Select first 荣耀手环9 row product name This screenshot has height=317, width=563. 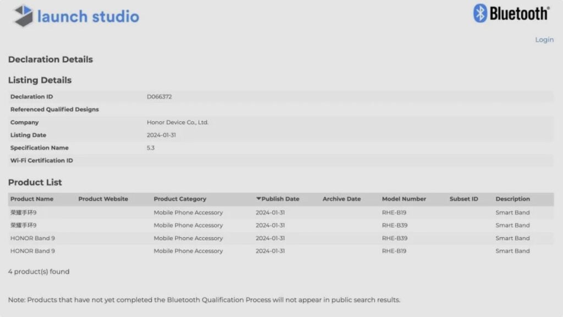pyautogui.click(x=23, y=212)
